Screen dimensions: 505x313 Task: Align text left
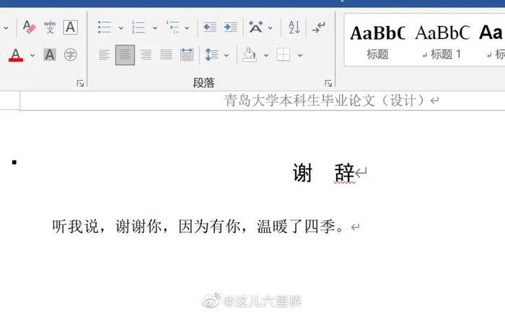click(x=105, y=55)
